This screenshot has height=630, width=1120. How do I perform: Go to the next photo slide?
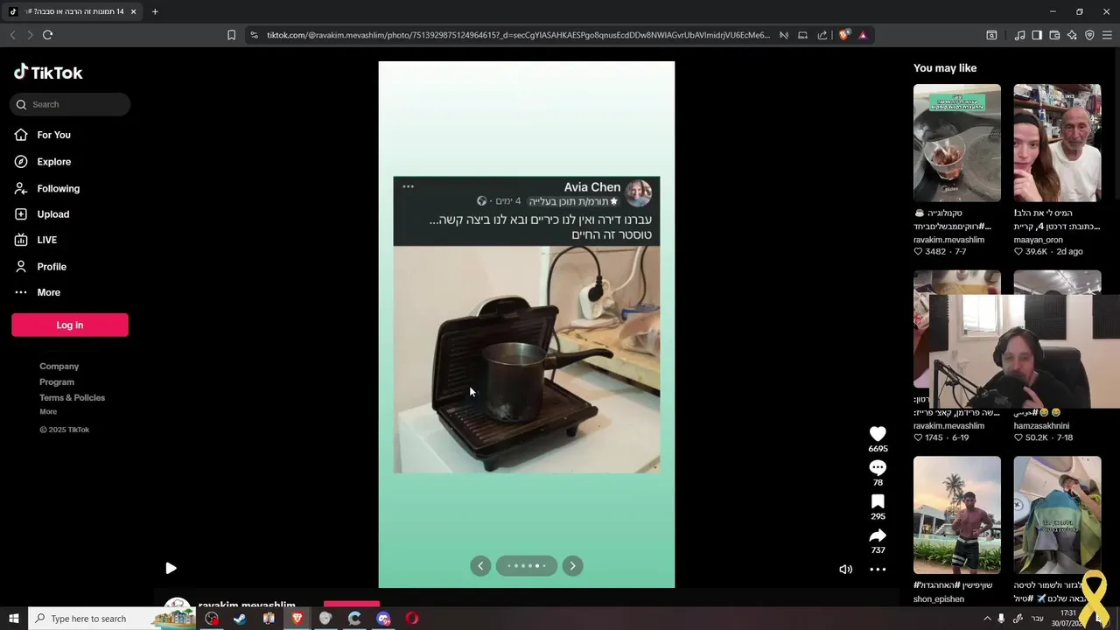pyautogui.click(x=572, y=566)
